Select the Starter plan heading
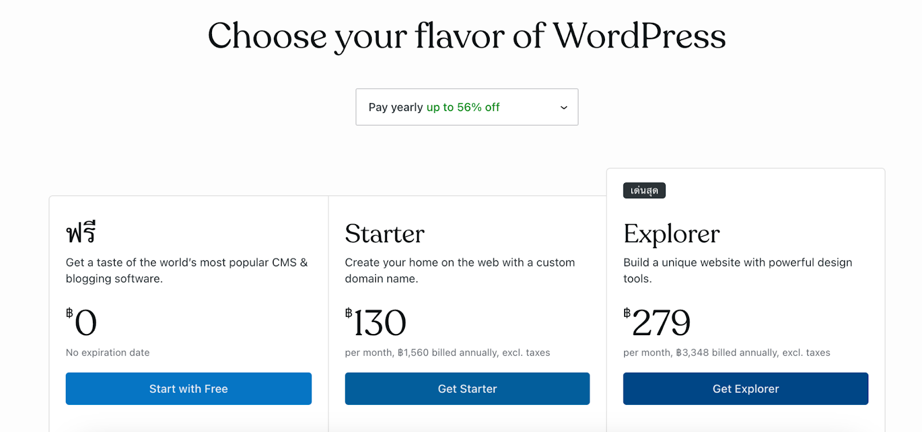This screenshot has height=432, width=922. [x=384, y=234]
